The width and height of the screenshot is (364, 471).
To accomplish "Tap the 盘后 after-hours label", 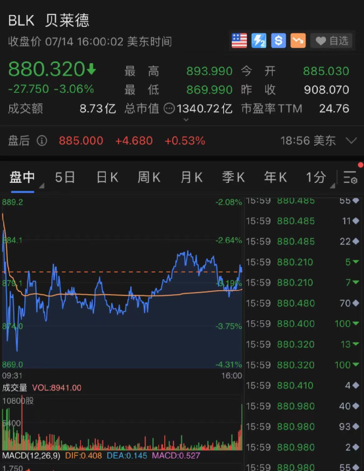I will tap(19, 141).
